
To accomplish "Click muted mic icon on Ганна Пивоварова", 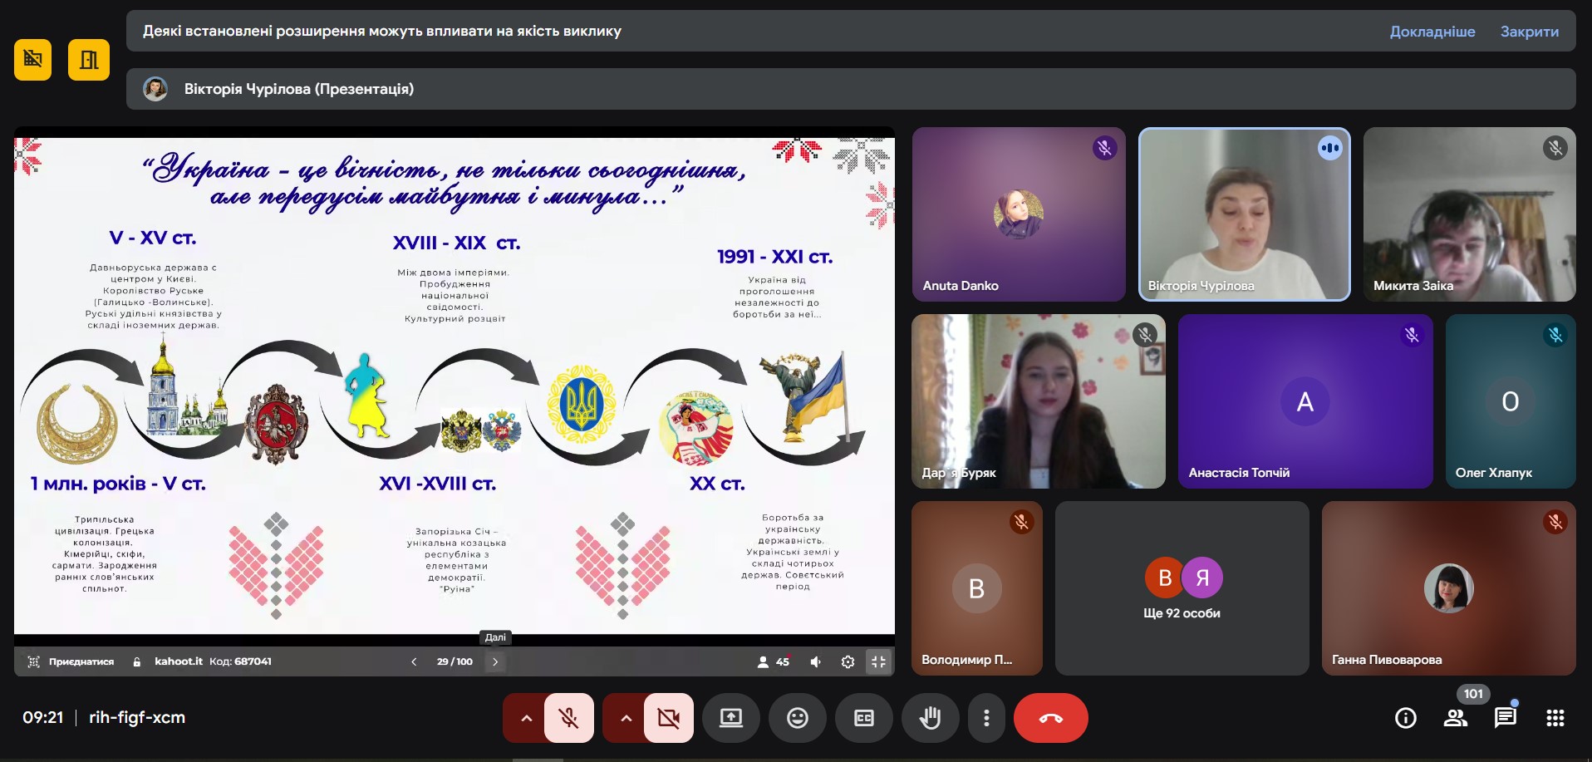I will pyautogui.click(x=1555, y=522).
